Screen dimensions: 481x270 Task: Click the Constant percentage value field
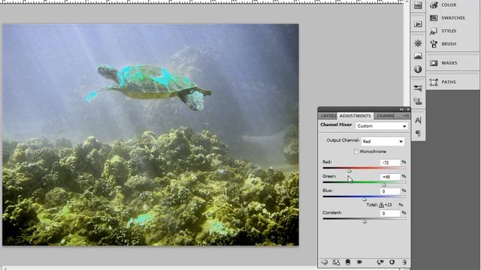(391, 213)
